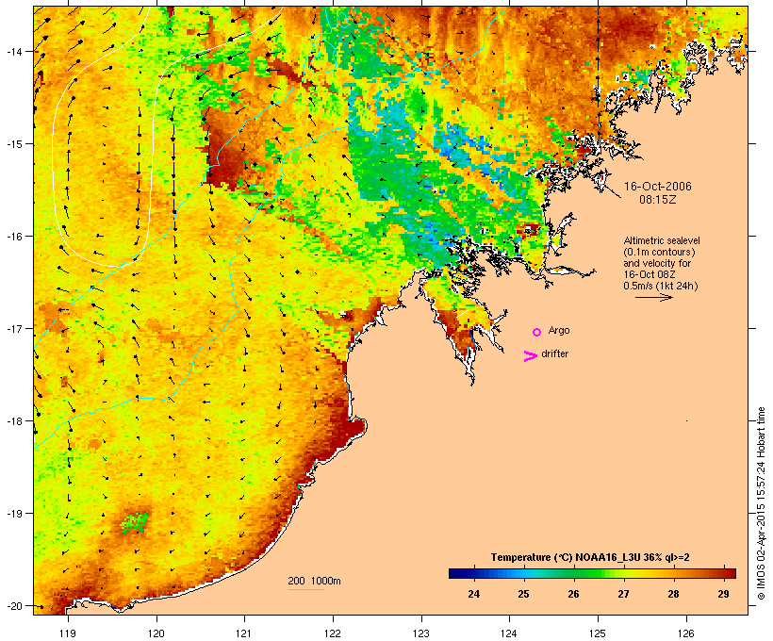The image size is (773, 641).
Task: Click the '0.5m/s (1kt 24h)' label
Action: (x=661, y=286)
